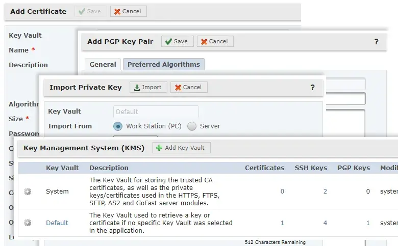
Task: Select Server as import source
Action: pyautogui.click(x=192, y=126)
